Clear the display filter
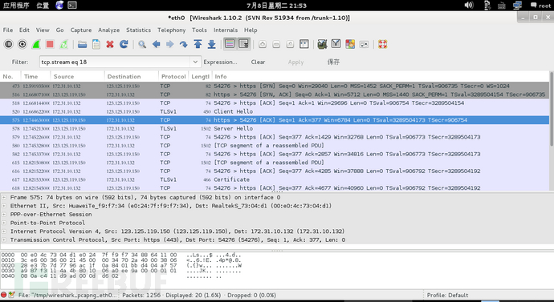Screen dimensions: 554x302 point(258,62)
